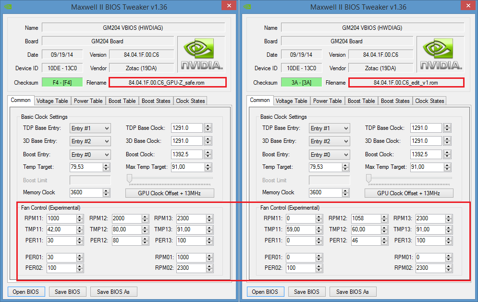This screenshot has height=302, width=478.
Task: Switch to Boost Table tab in right window
Action: tap(361, 101)
